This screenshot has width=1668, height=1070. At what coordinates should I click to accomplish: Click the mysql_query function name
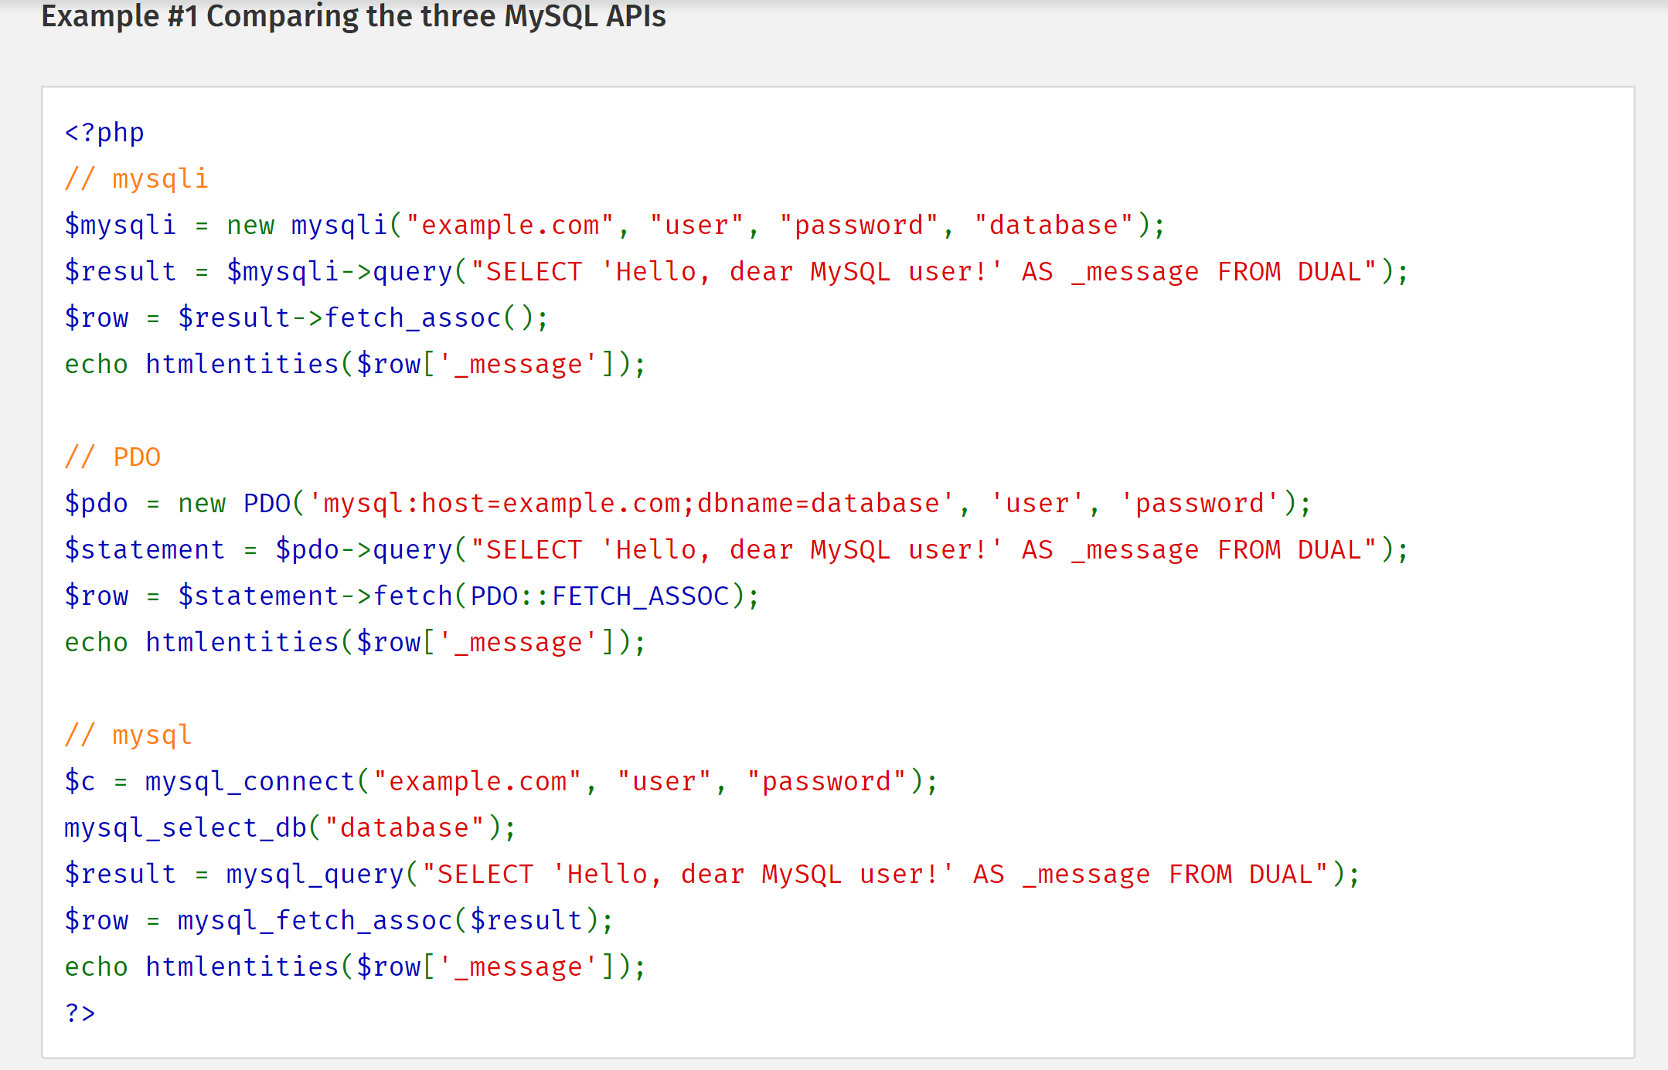pyautogui.click(x=315, y=875)
